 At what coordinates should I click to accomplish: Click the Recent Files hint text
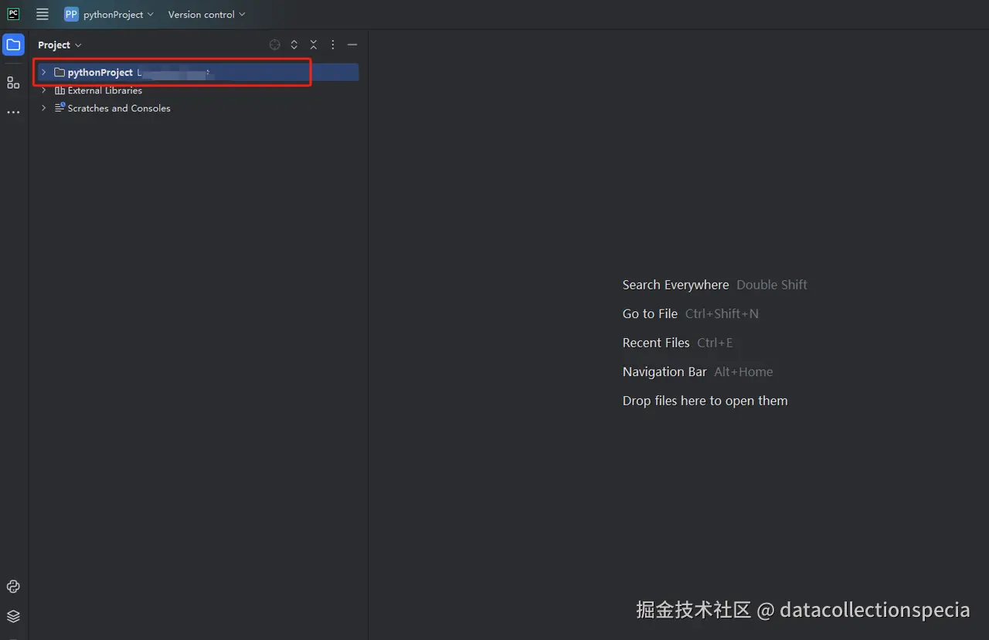click(656, 343)
